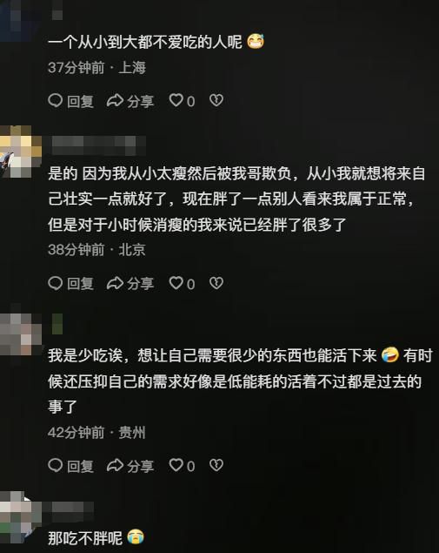
Task: Click reply bubble icon under Guizhou comment
Action: tap(56, 466)
